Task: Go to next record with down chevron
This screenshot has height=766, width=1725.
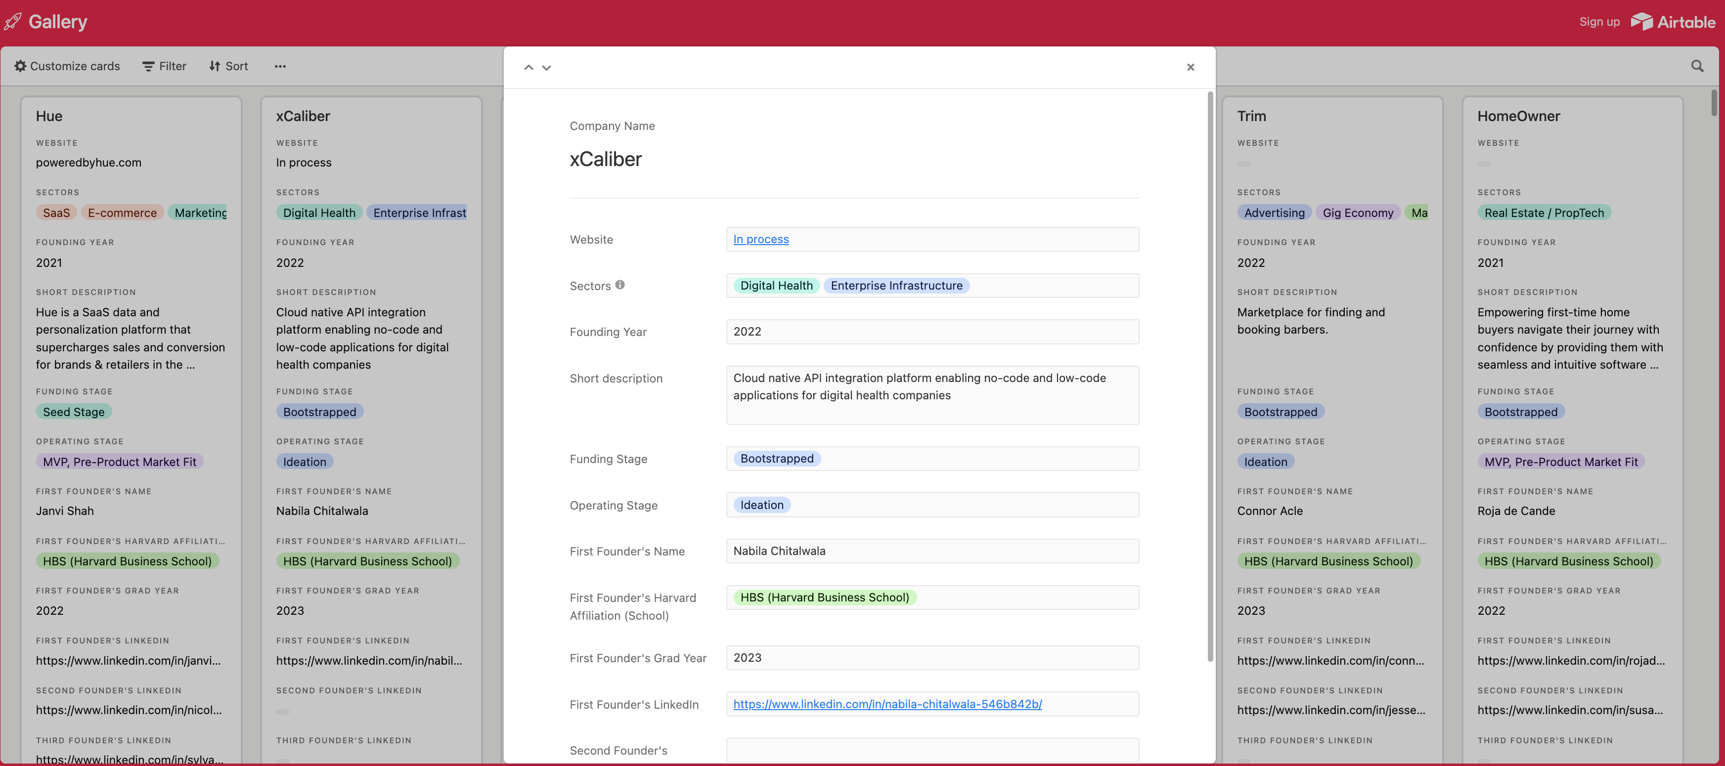Action: [546, 68]
